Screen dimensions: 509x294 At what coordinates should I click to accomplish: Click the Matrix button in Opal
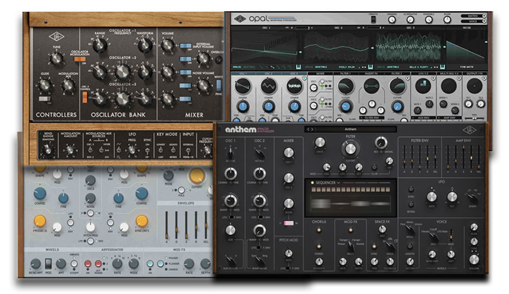point(473,16)
